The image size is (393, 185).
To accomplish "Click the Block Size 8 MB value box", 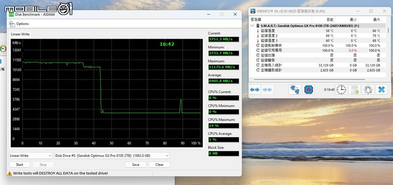I will pyautogui.click(x=224, y=153).
